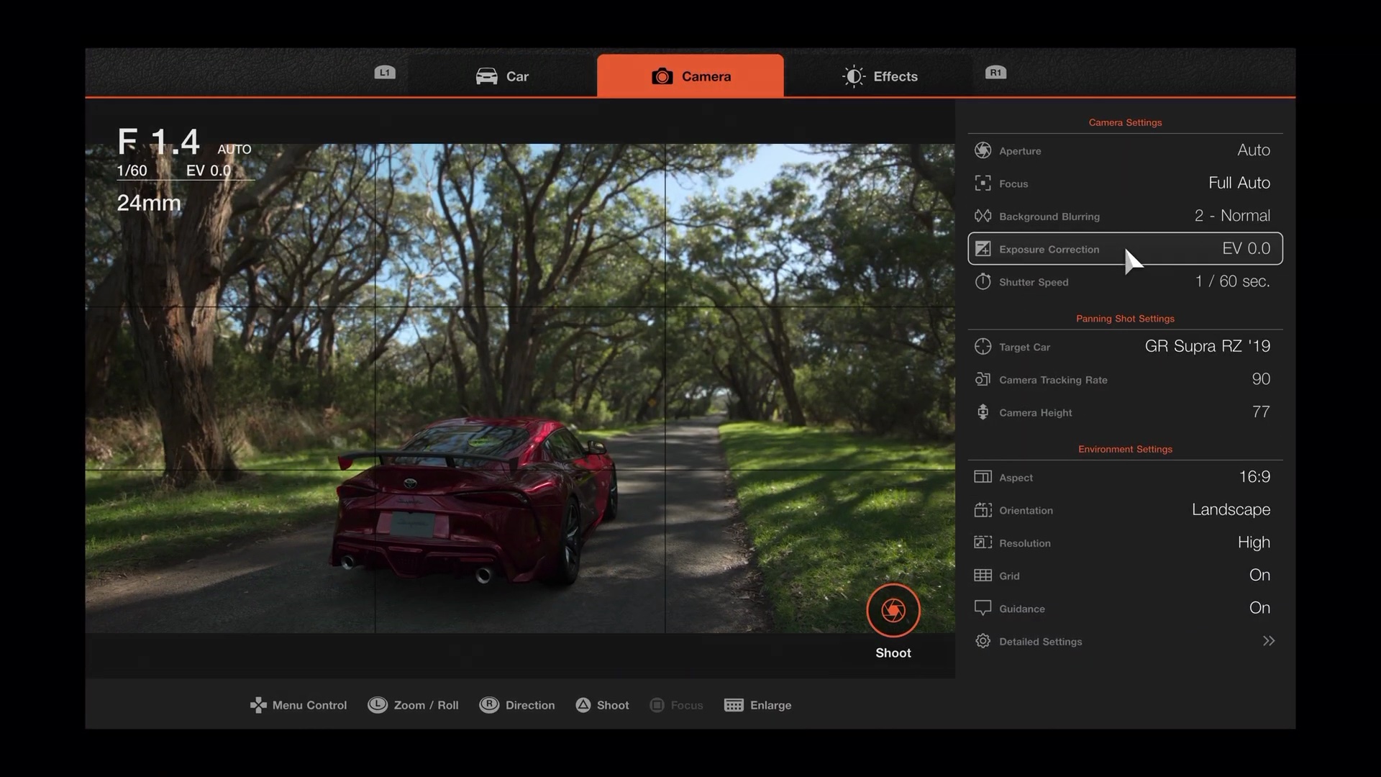
Task: Click the Exposure Correction icon
Action: coord(983,249)
